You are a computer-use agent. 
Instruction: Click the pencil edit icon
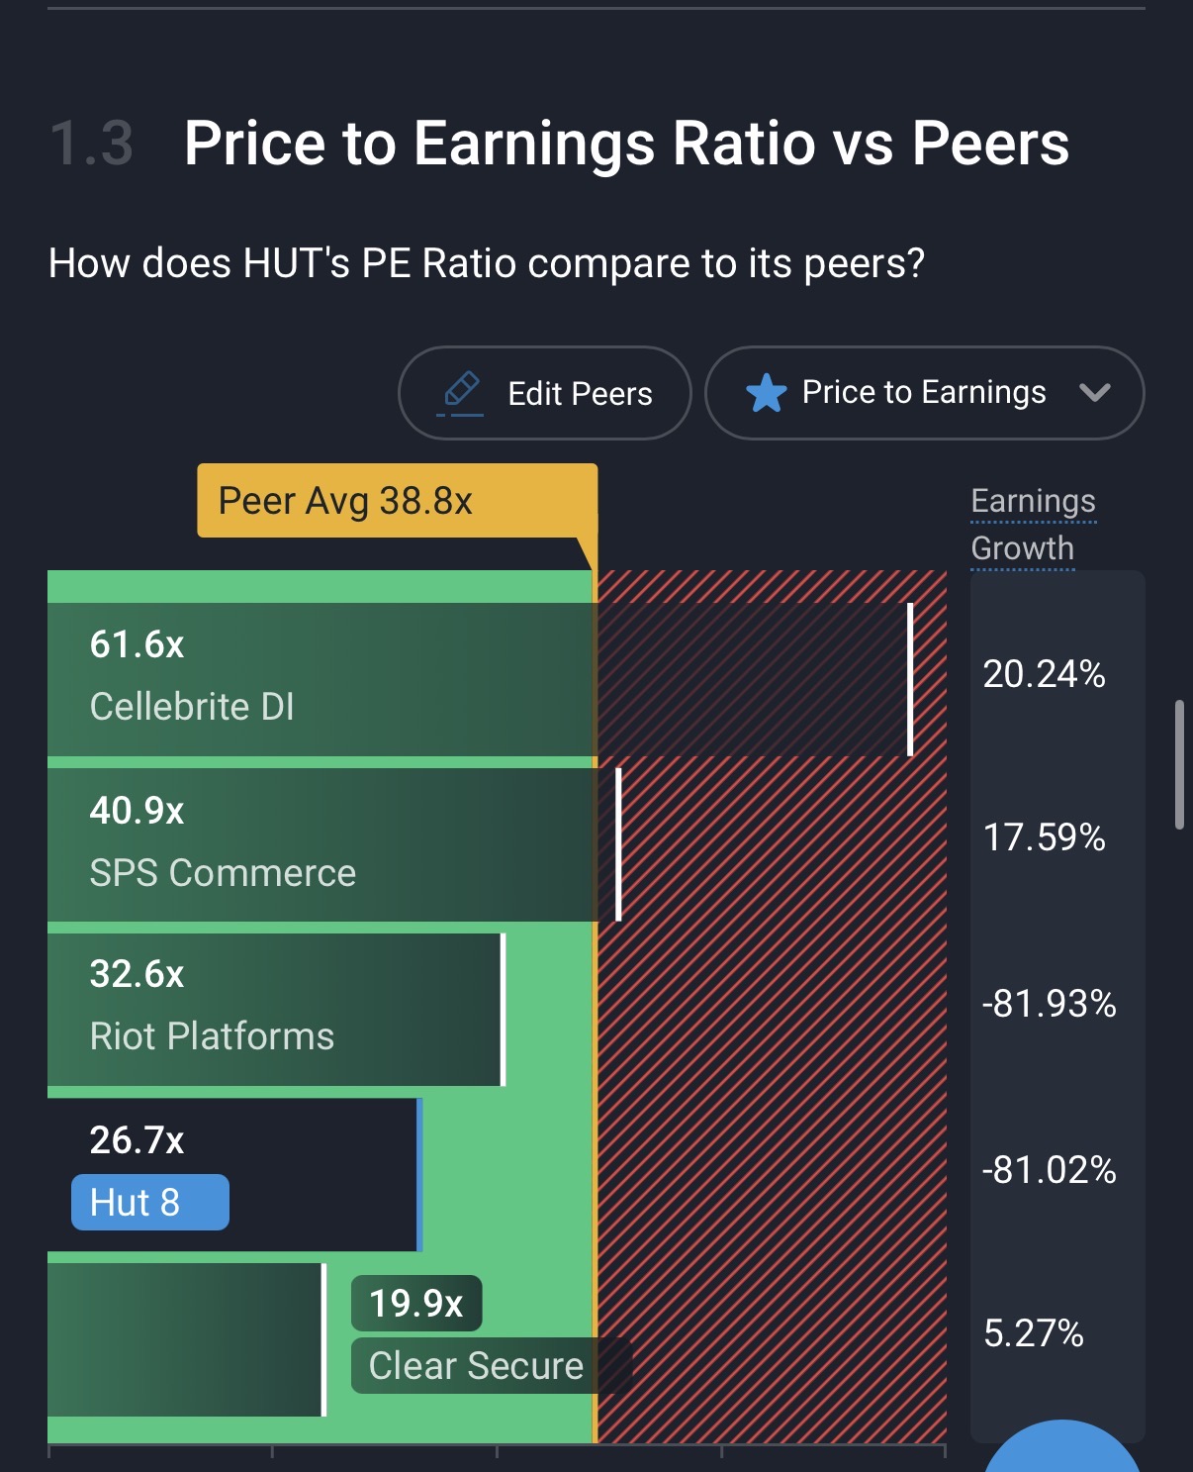pos(461,391)
